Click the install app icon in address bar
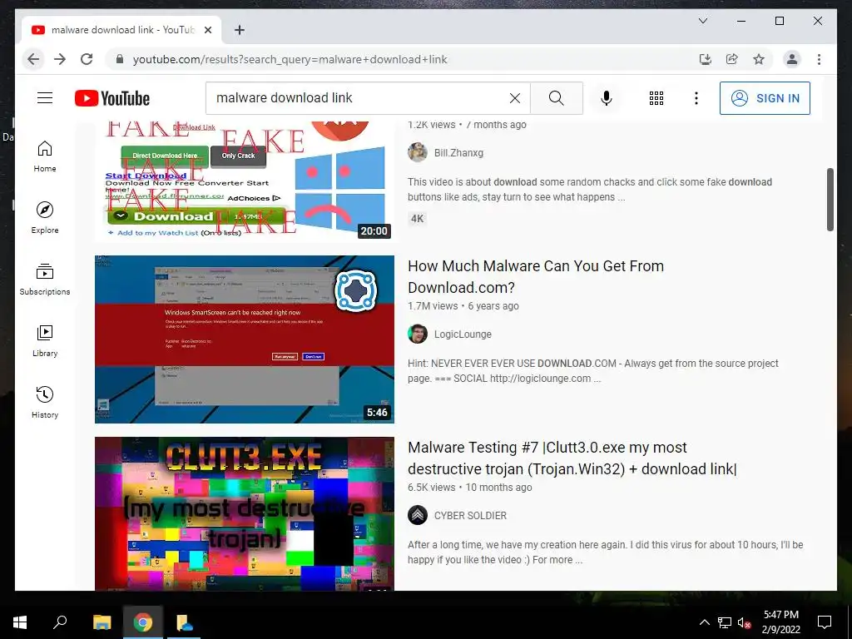This screenshot has width=852, height=639. click(706, 59)
